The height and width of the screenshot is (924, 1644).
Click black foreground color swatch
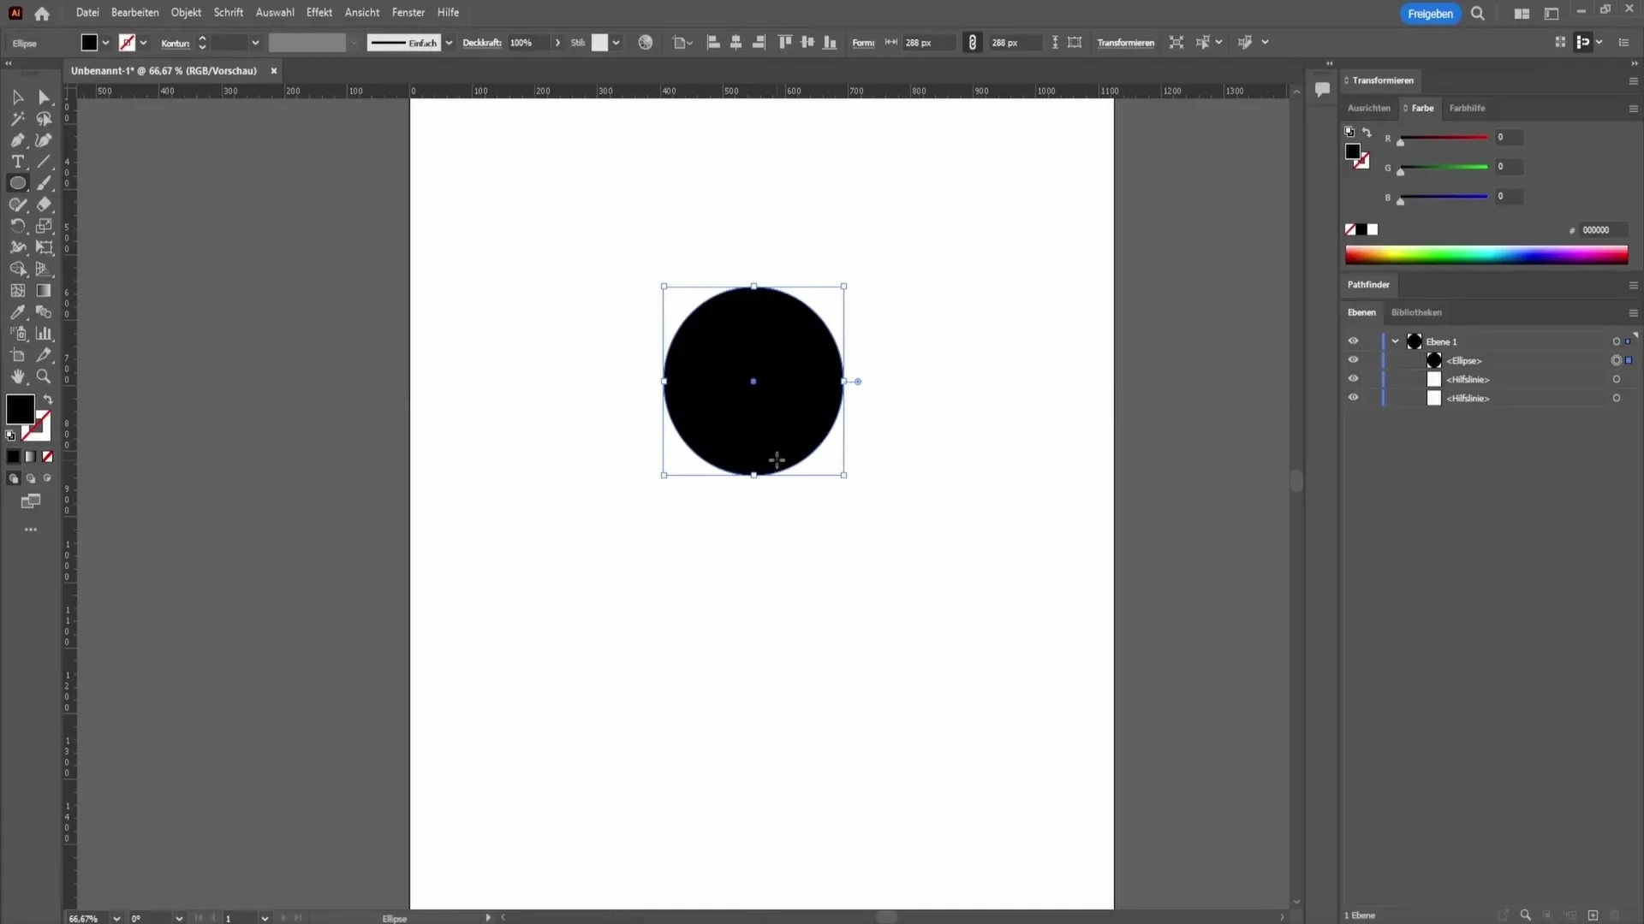click(19, 410)
